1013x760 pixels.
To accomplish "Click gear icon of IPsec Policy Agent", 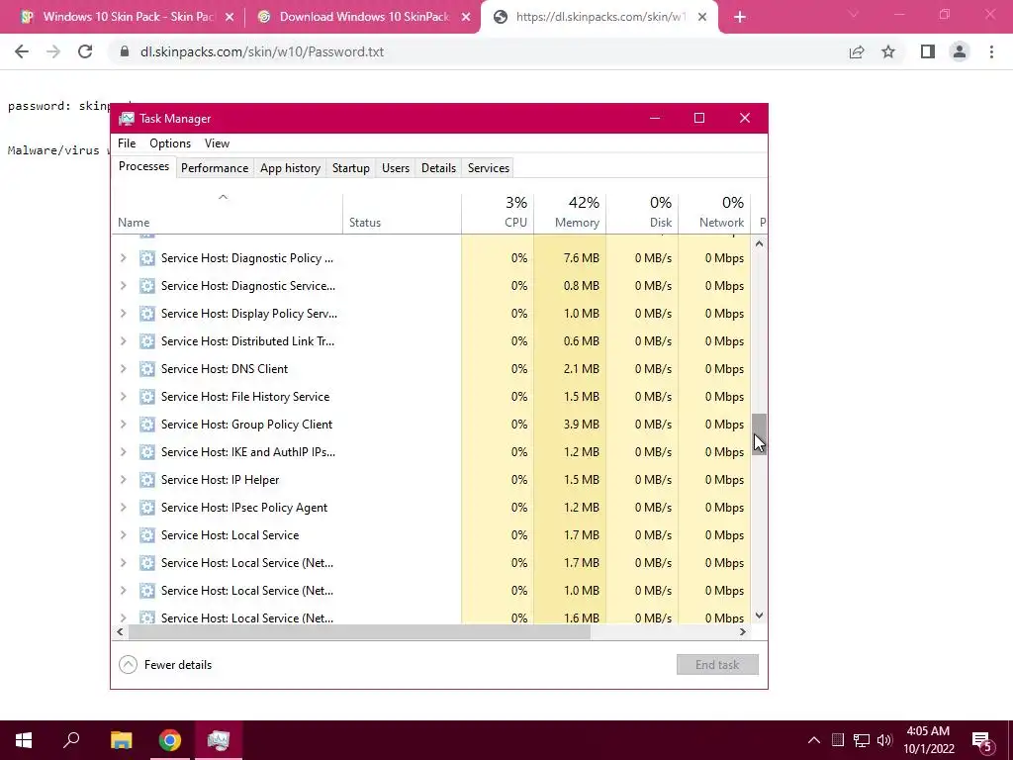I will 147,508.
